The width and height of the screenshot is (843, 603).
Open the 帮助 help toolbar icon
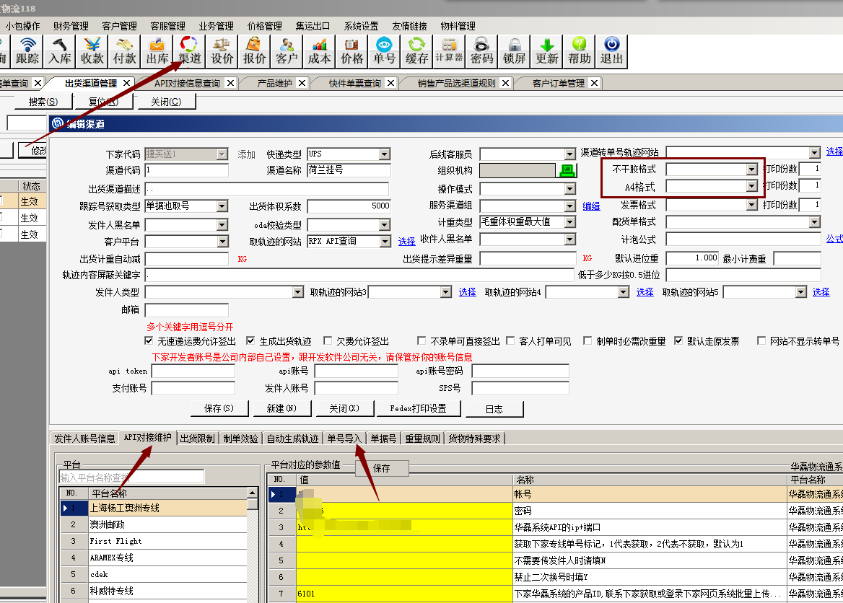click(x=579, y=52)
